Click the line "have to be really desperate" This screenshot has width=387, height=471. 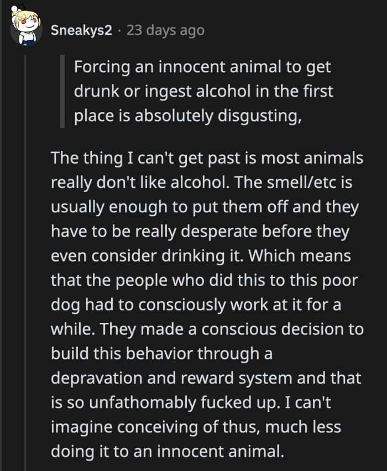[200, 231]
